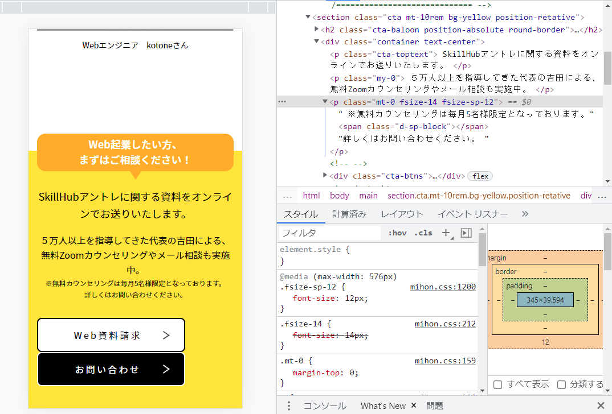The height and width of the screenshot is (414, 612).
Task: Select main in the breadcrumb
Action: 368,196
